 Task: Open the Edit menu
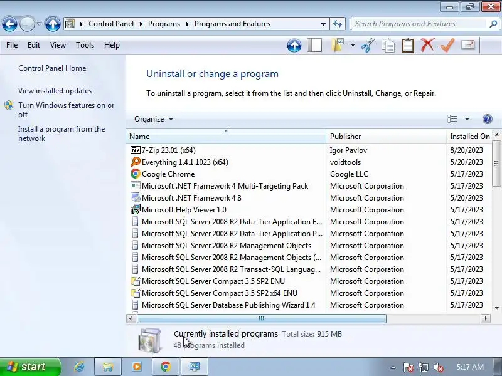(x=34, y=45)
